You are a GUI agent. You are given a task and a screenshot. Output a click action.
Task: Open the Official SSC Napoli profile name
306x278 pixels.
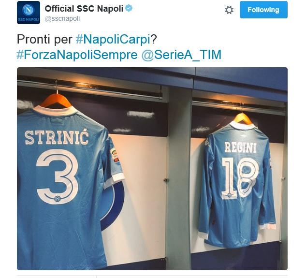pyautogui.click(x=84, y=9)
